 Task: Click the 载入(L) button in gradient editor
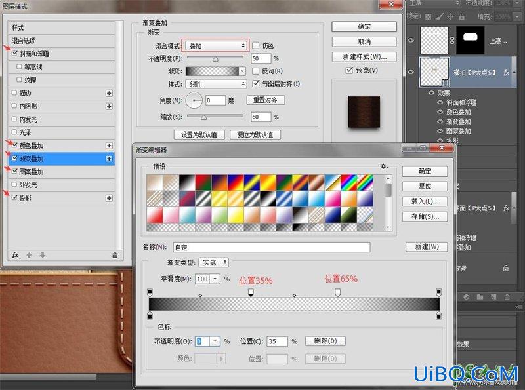pyautogui.click(x=425, y=201)
